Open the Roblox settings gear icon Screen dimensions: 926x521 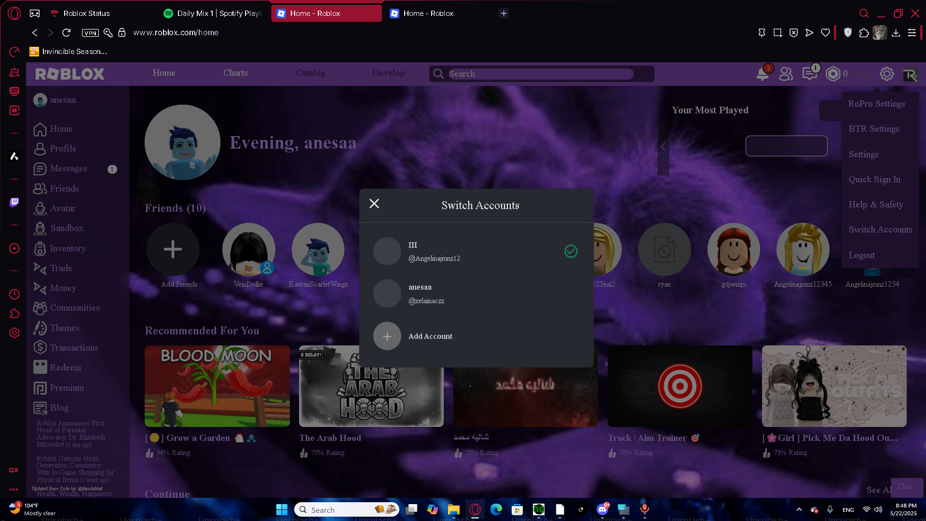[886, 74]
